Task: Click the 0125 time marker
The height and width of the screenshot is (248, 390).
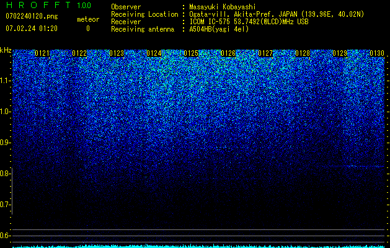Action: tap(191, 53)
